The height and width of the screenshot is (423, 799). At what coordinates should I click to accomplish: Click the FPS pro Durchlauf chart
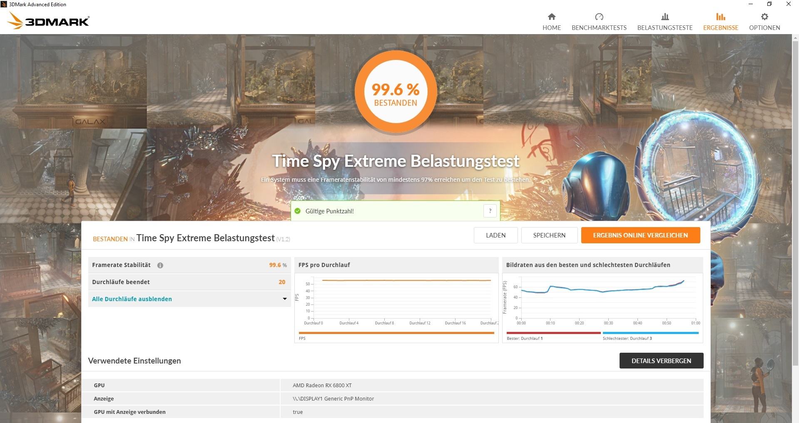tap(396, 308)
